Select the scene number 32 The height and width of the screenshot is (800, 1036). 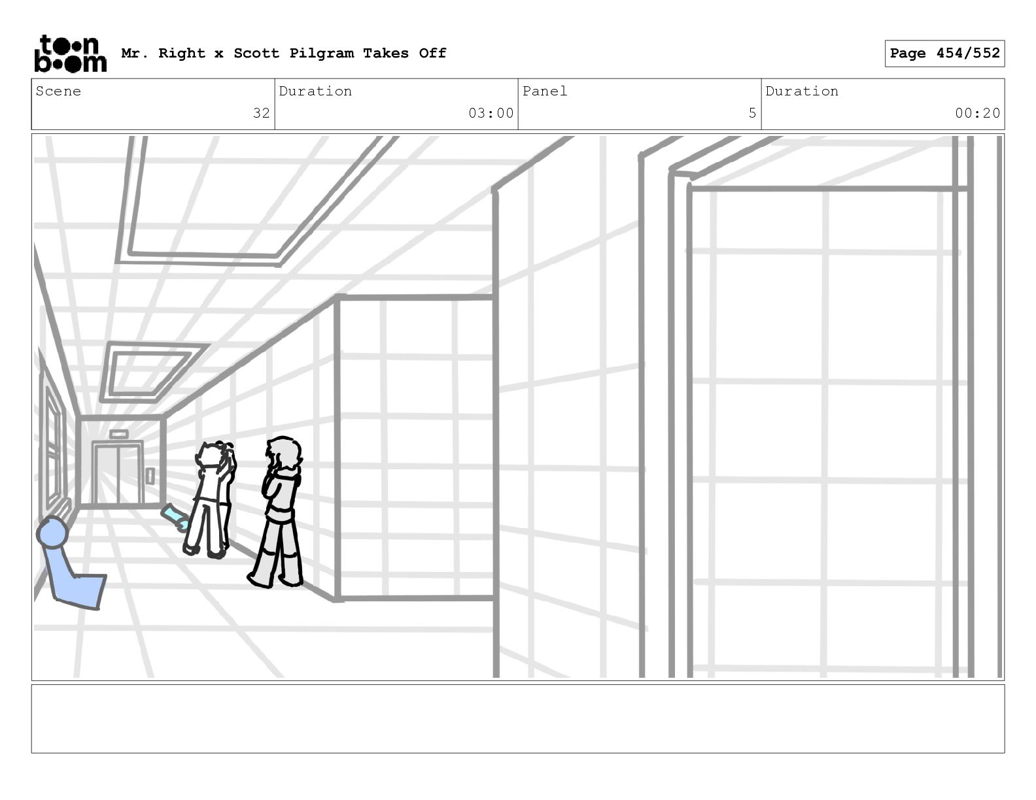262,113
